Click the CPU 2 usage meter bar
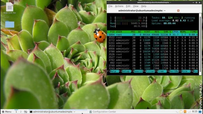 [131, 21]
